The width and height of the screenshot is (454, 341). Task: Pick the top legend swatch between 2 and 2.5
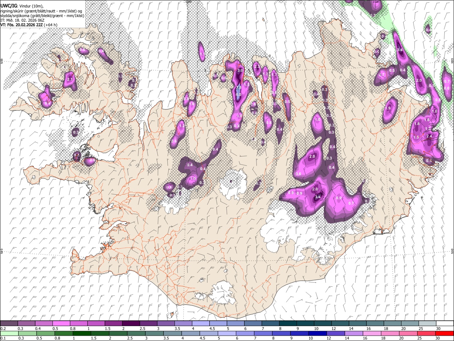[x=131, y=323]
